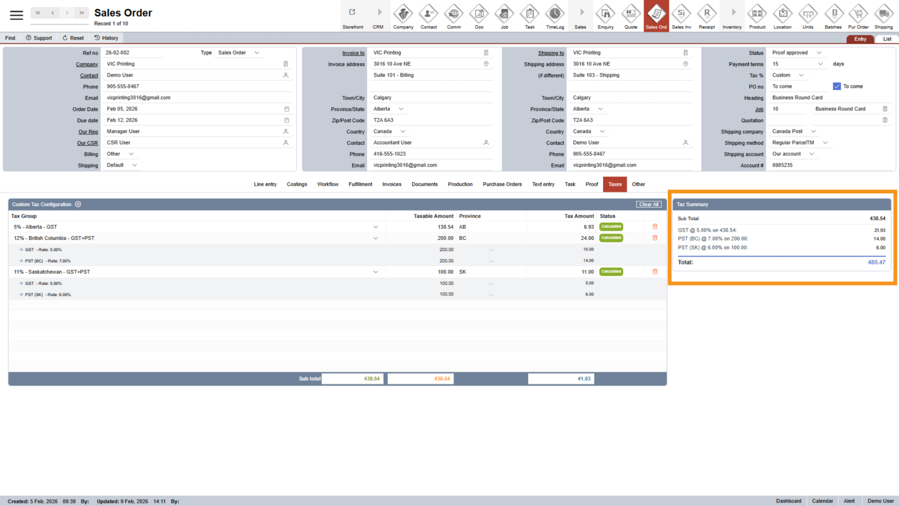Follow the Invoice to link
The width and height of the screenshot is (899, 506).
point(353,53)
